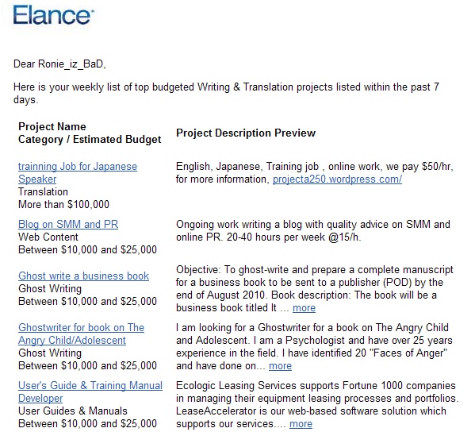Viewport: 475px width, 432px height.
Task: Click the User Guides & Manuals category label
Action: 73,411
